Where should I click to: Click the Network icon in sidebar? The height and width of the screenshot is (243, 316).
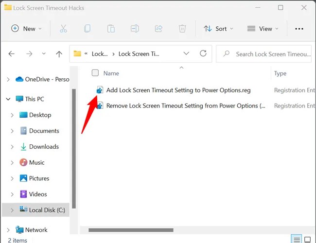[x=19, y=229]
